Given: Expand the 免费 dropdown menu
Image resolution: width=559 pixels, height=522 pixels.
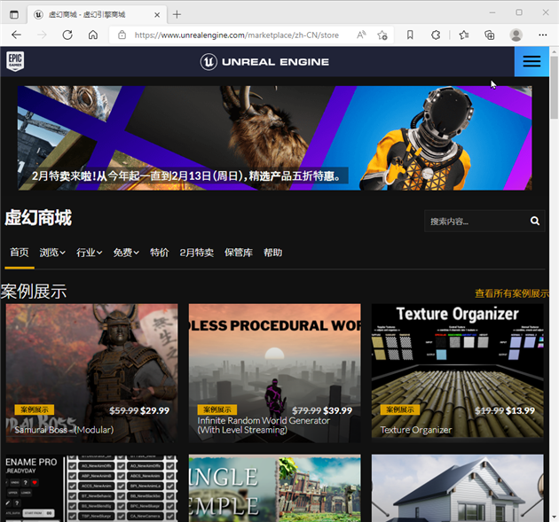Looking at the screenshot, I should click(126, 253).
